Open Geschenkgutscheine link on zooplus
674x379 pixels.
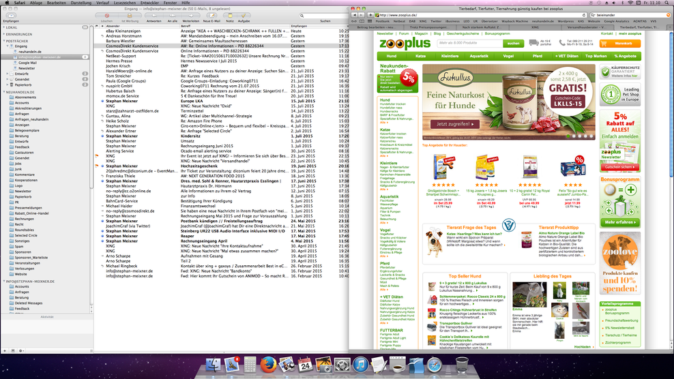coord(463,33)
